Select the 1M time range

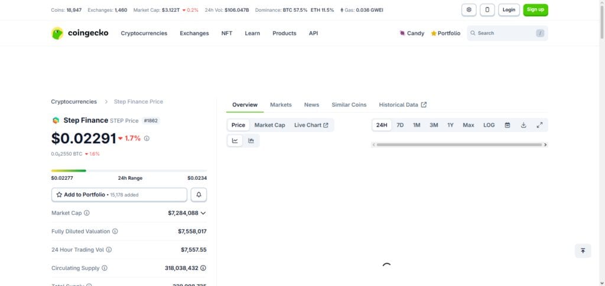417,125
